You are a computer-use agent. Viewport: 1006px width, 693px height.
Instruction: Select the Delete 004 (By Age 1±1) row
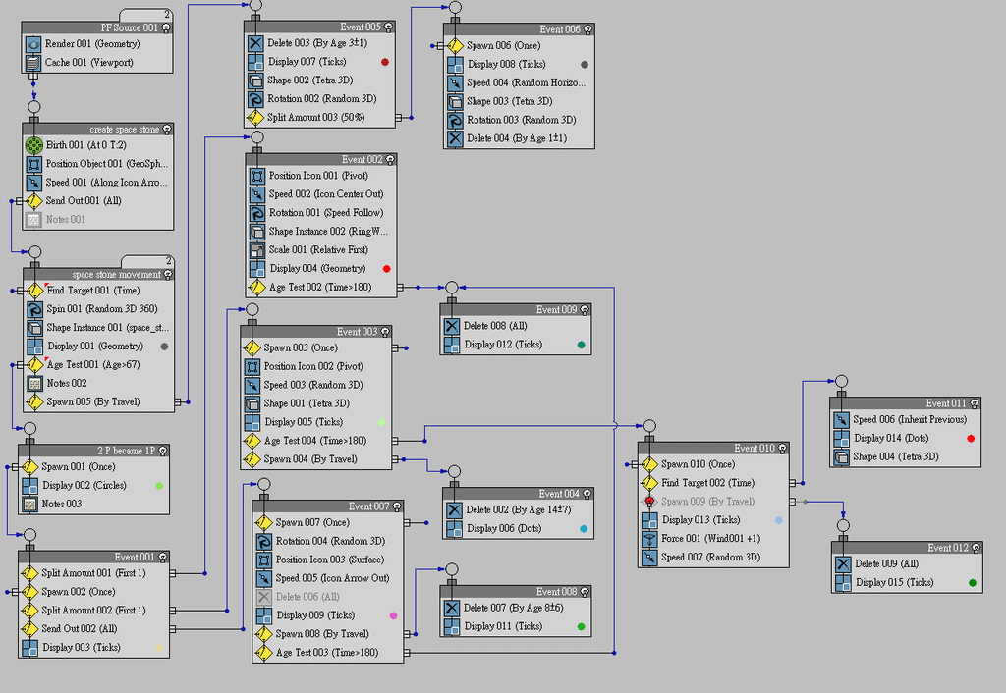[519, 139]
